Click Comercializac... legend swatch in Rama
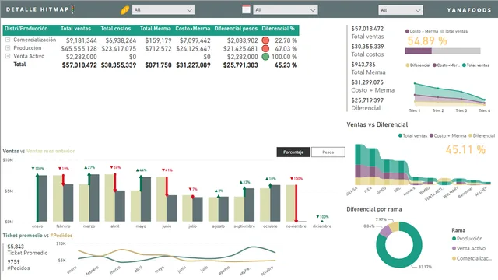 [x=454, y=258]
